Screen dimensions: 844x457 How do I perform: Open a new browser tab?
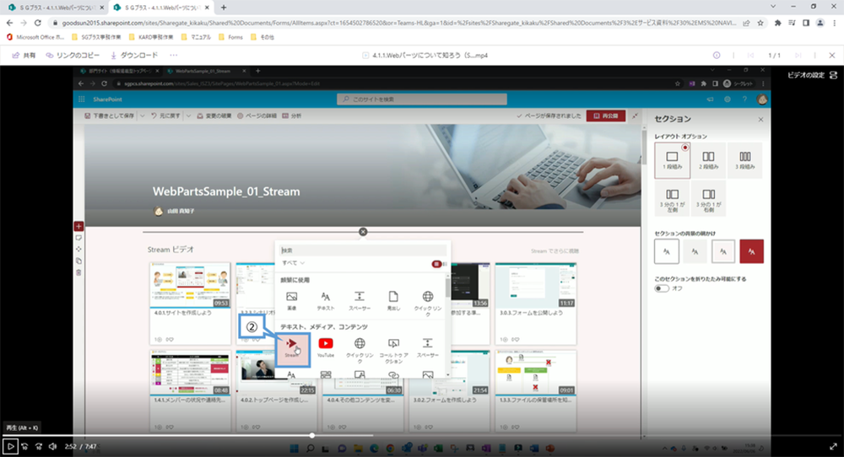click(x=224, y=8)
